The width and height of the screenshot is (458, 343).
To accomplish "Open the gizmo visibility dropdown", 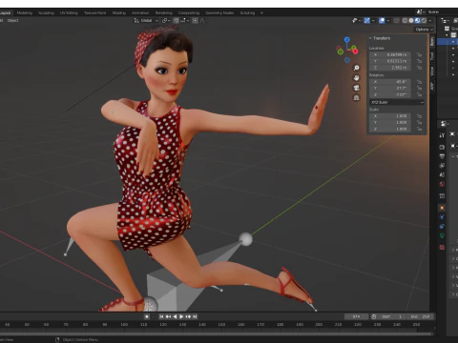I will click(373, 20).
